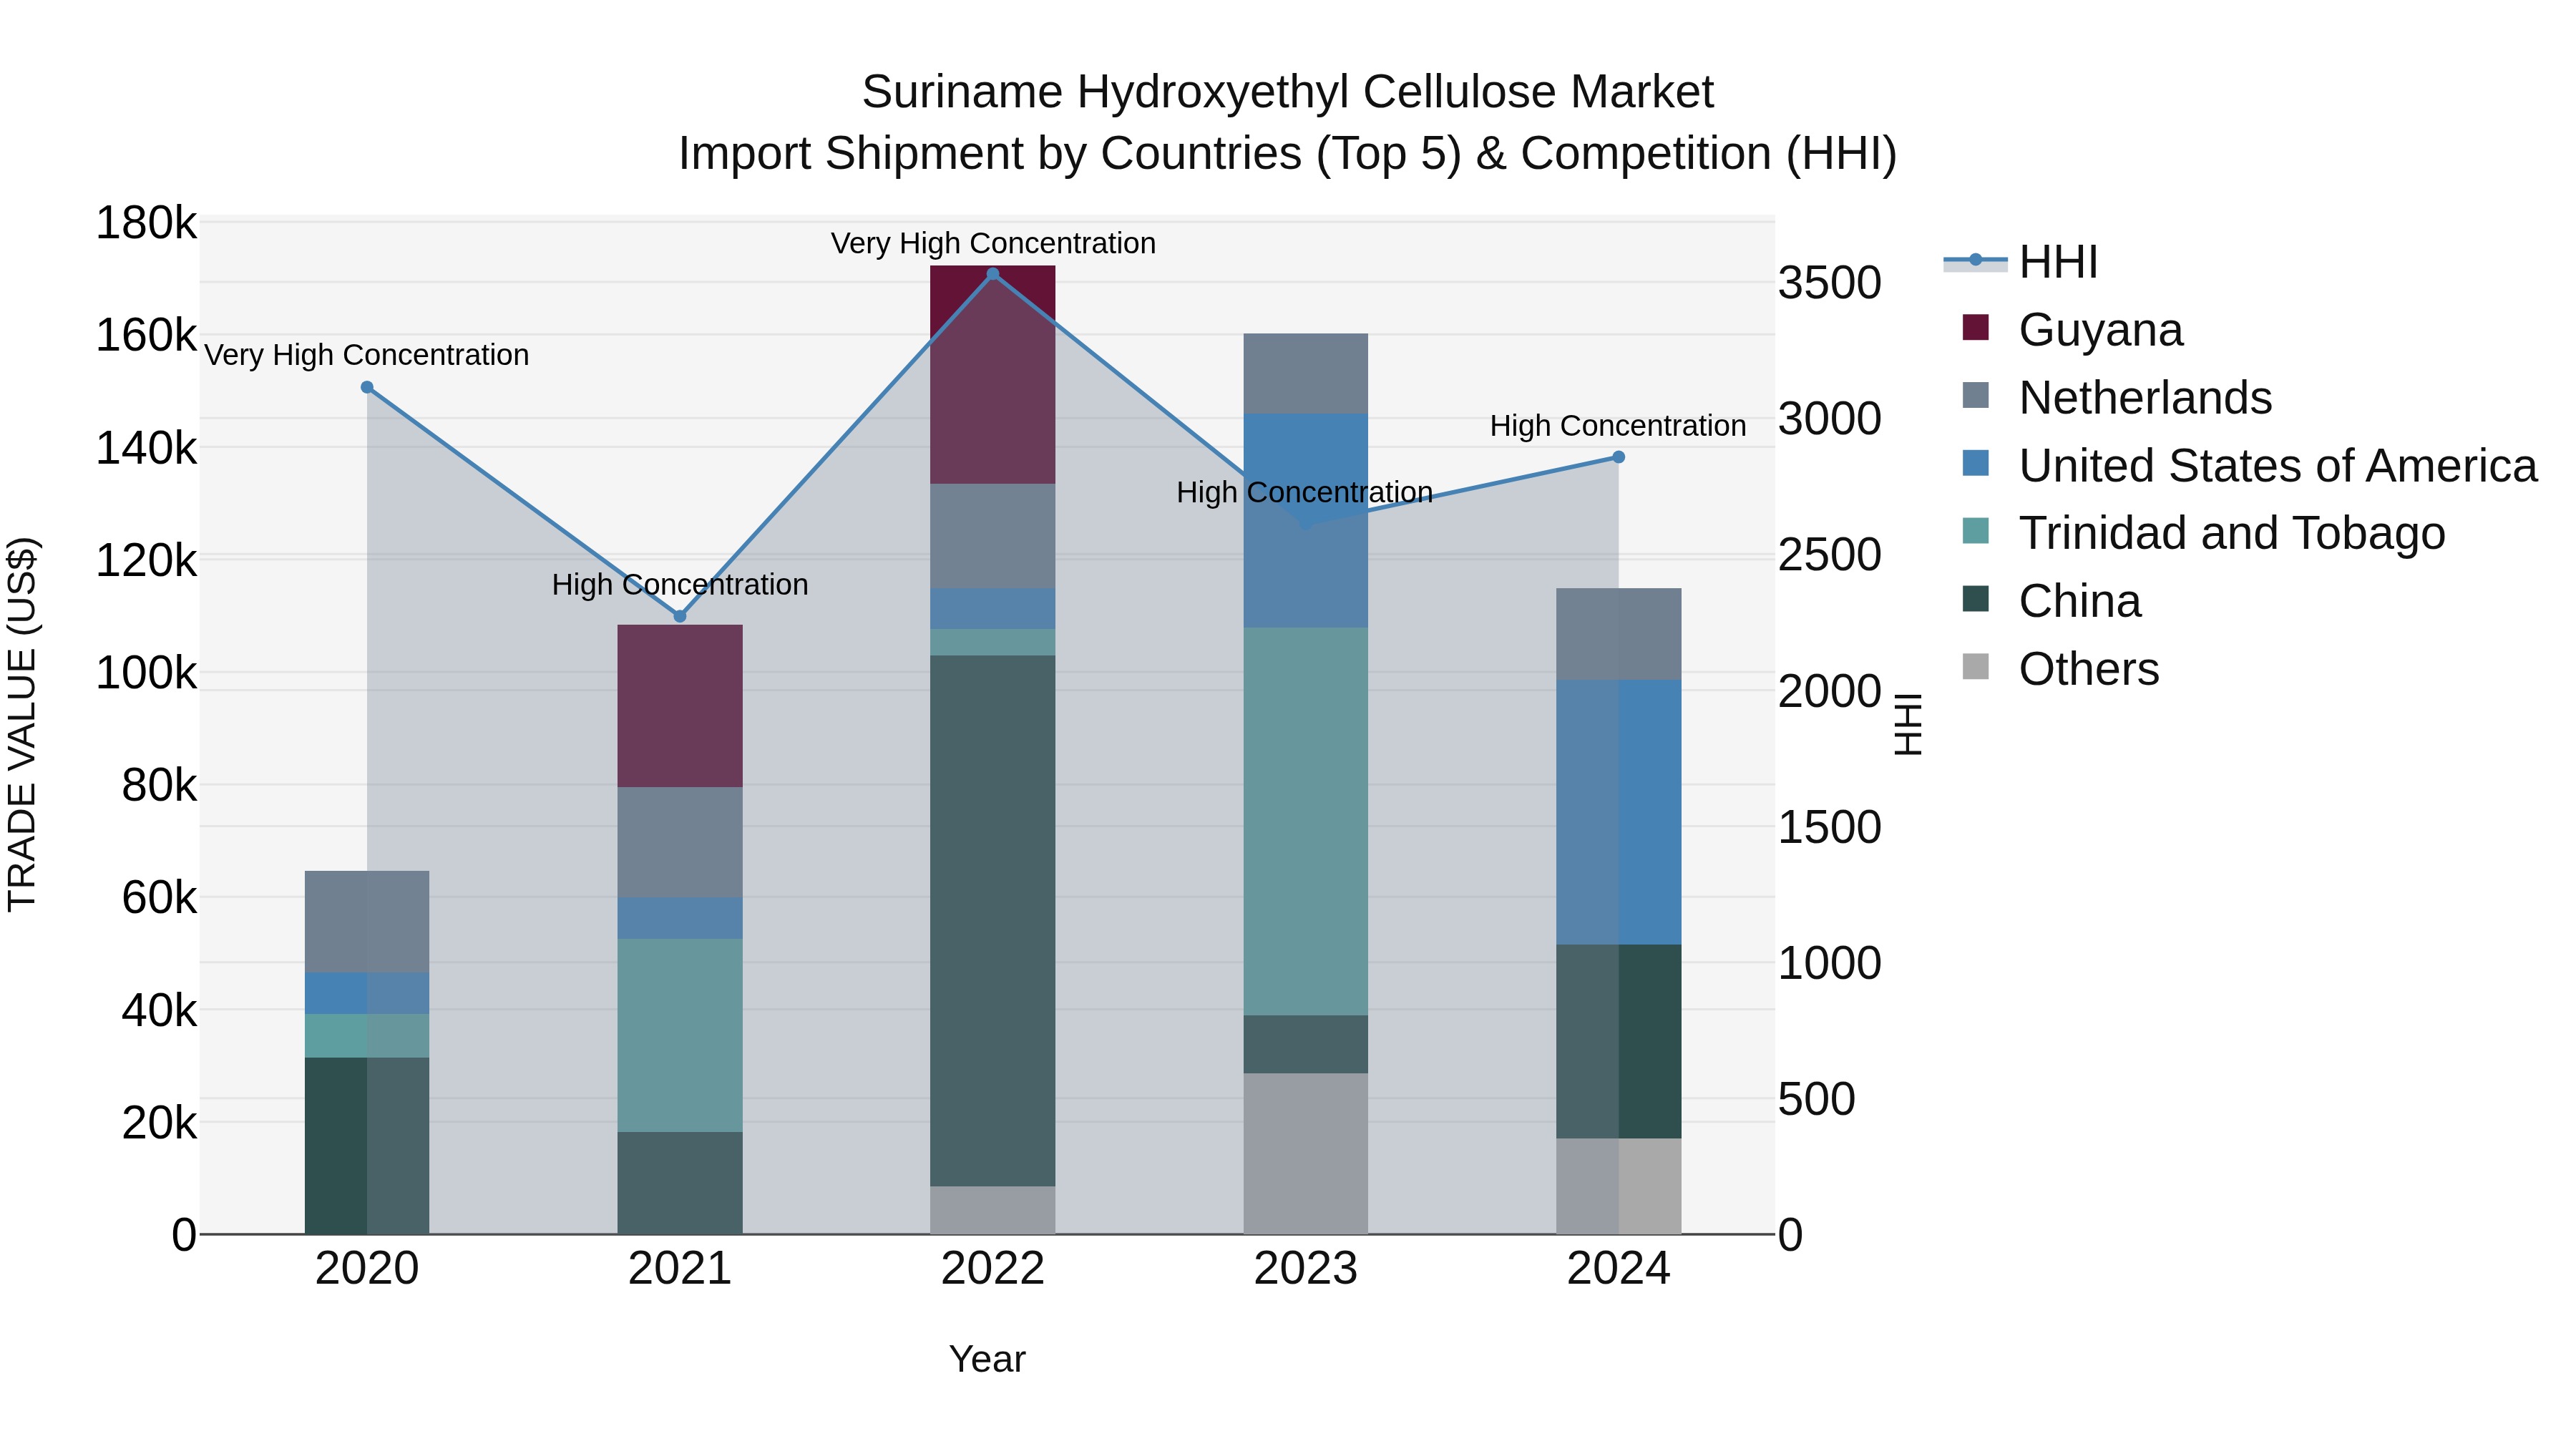This screenshot has height=1449, width=2576.
Task: Toggle United States of America legend entry
Action: pos(2250,466)
